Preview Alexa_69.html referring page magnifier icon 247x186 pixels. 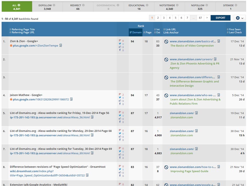92,153
